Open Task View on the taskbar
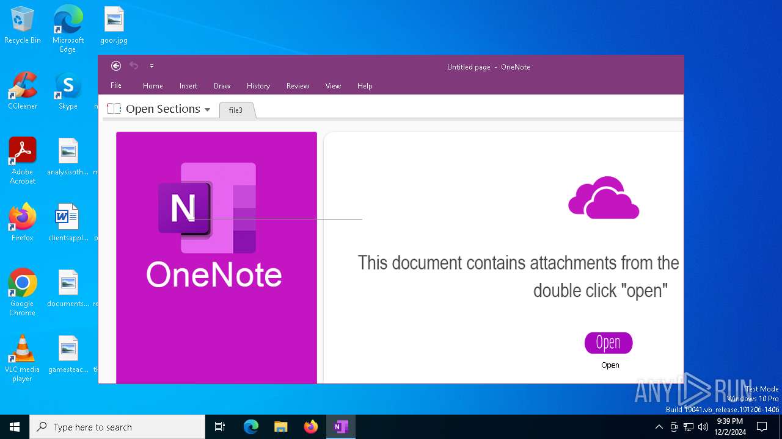The image size is (782, 439). [220, 427]
